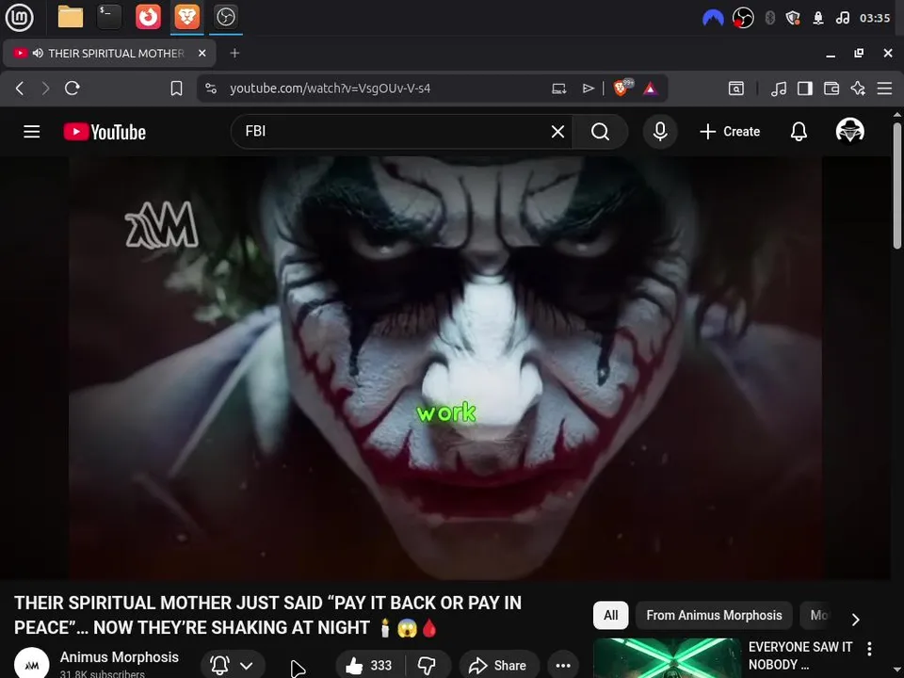
Task: Click the video player to pause
Action: (x=445, y=368)
